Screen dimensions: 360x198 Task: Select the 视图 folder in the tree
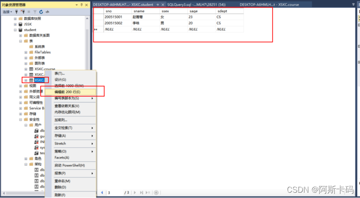point(30,86)
